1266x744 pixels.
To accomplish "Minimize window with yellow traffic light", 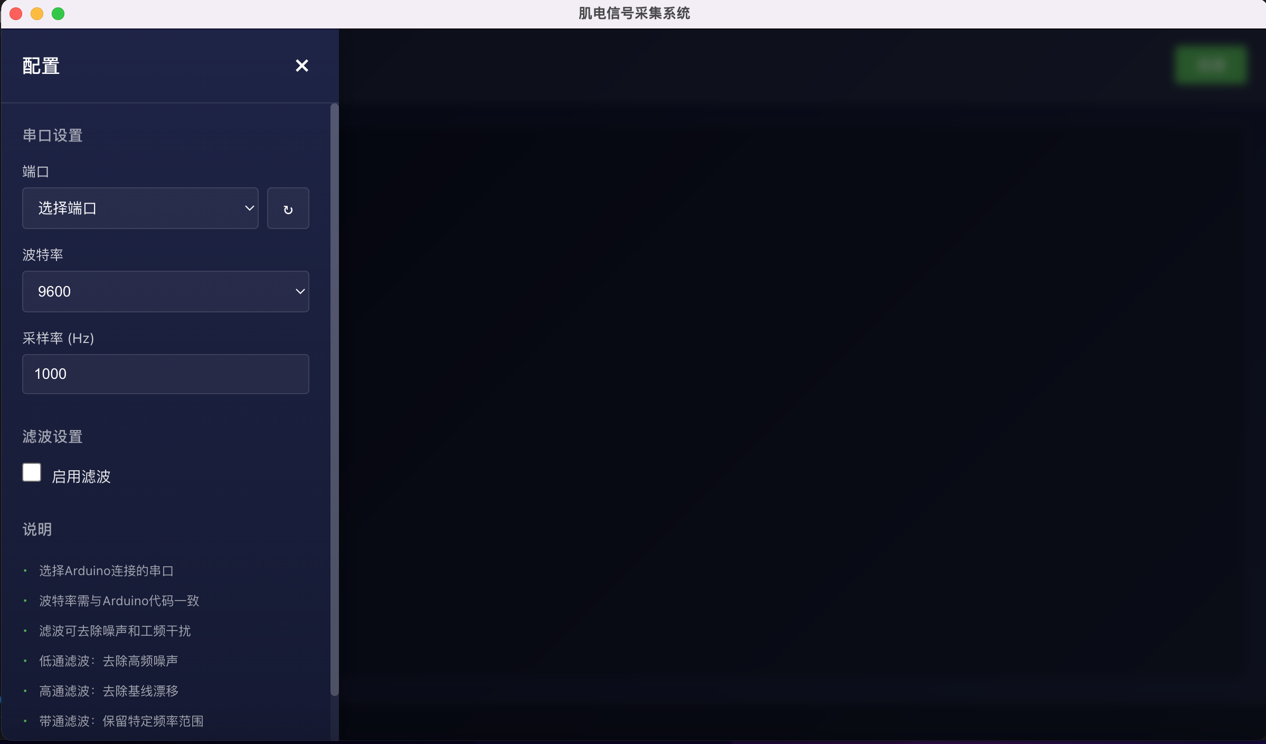I will 37,14.
